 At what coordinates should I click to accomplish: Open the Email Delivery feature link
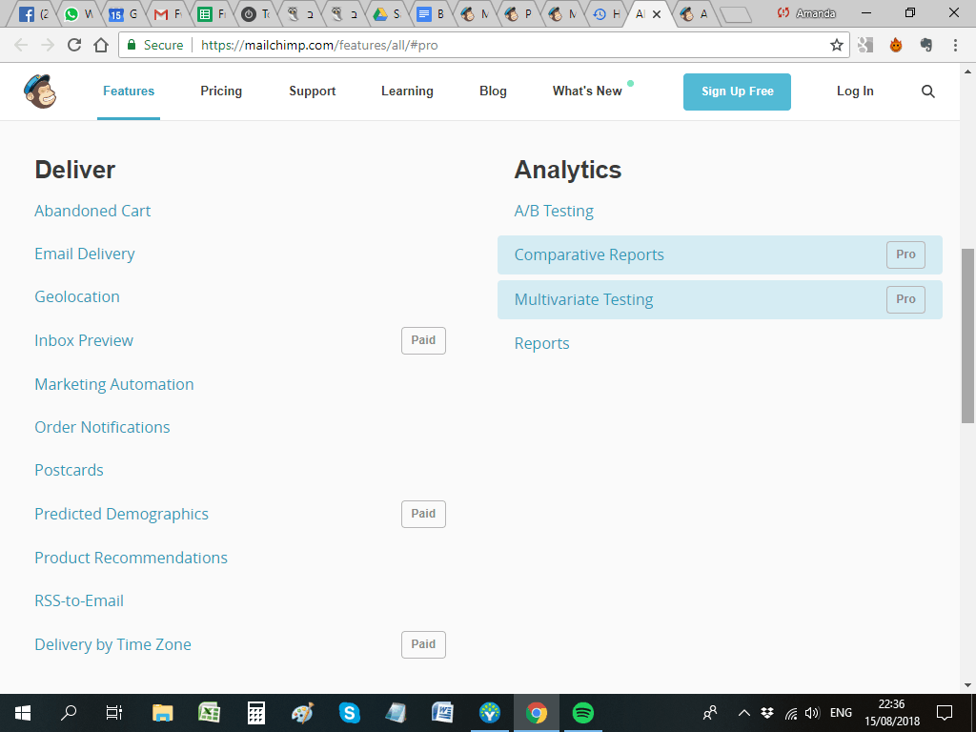coord(85,254)
